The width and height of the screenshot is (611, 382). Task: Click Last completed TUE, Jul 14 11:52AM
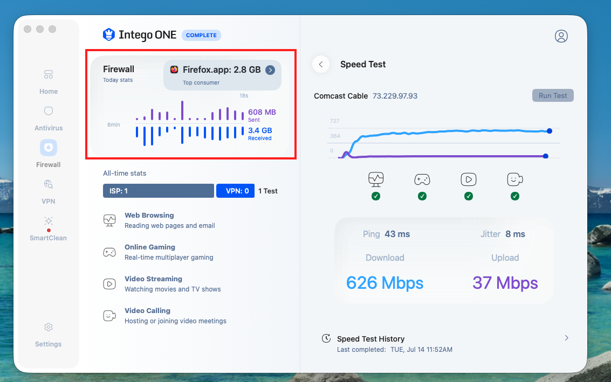394,349
